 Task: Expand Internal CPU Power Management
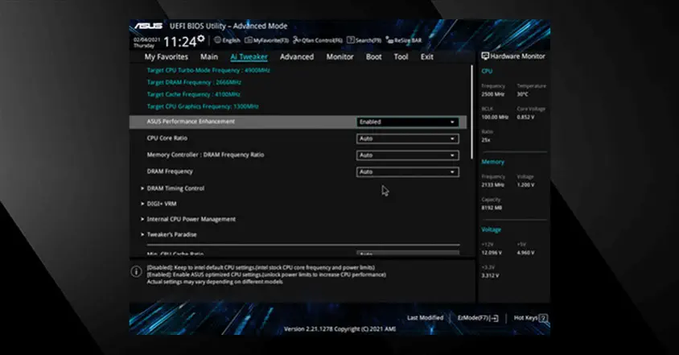pos(191,219)
